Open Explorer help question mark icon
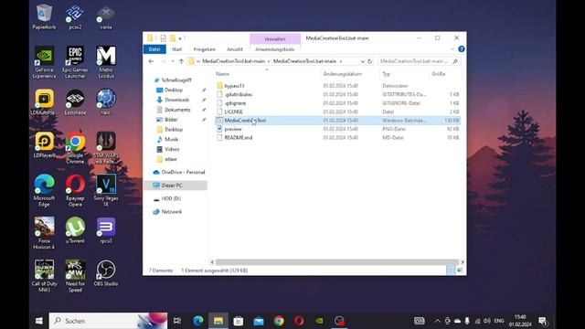 click(x=462, y=48)
